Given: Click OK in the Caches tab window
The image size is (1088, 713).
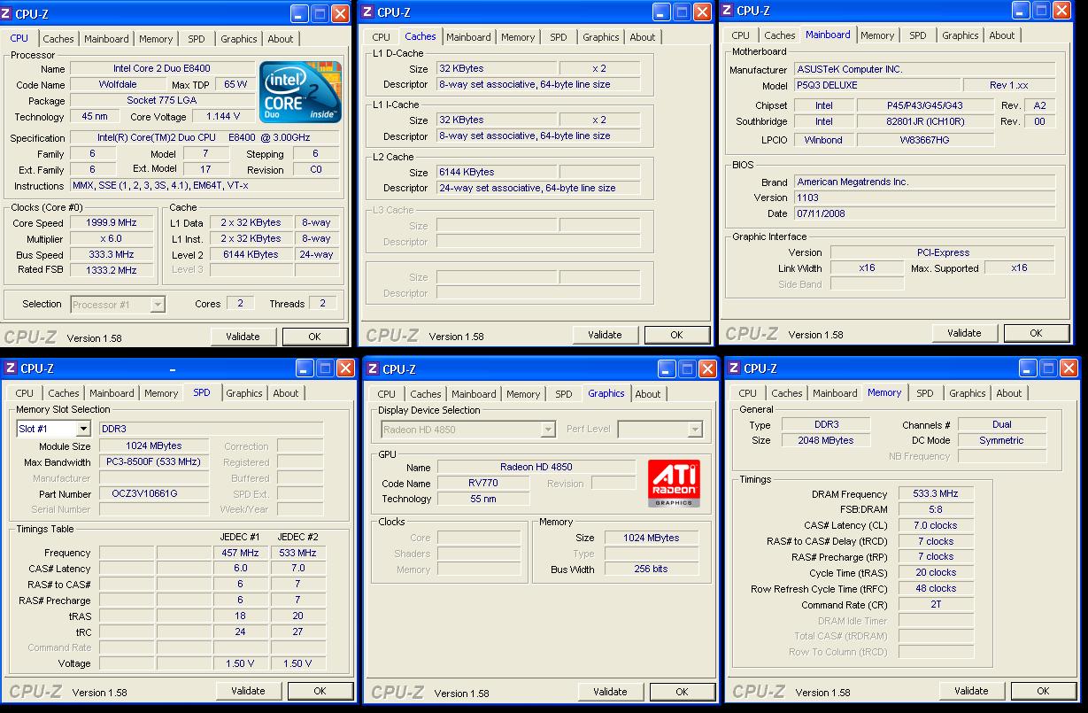Looking at the screenshot, I should point(676,335).
